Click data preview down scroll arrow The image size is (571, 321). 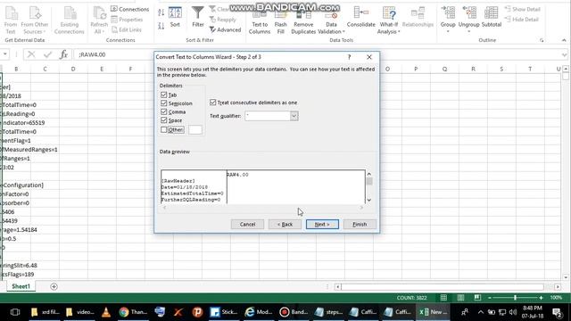tap(368, 200)
